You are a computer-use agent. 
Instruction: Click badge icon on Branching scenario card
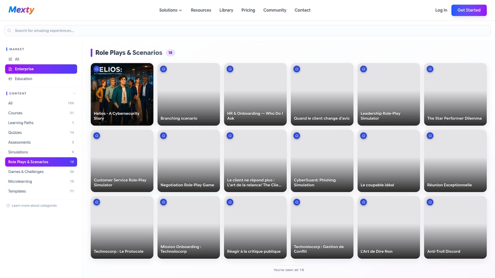point(163,69)
